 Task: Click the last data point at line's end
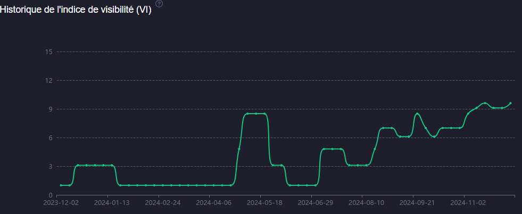(510, 103)
